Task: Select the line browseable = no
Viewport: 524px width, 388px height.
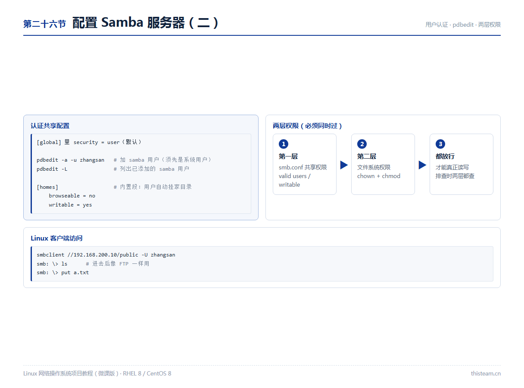Action: (72, 196)
